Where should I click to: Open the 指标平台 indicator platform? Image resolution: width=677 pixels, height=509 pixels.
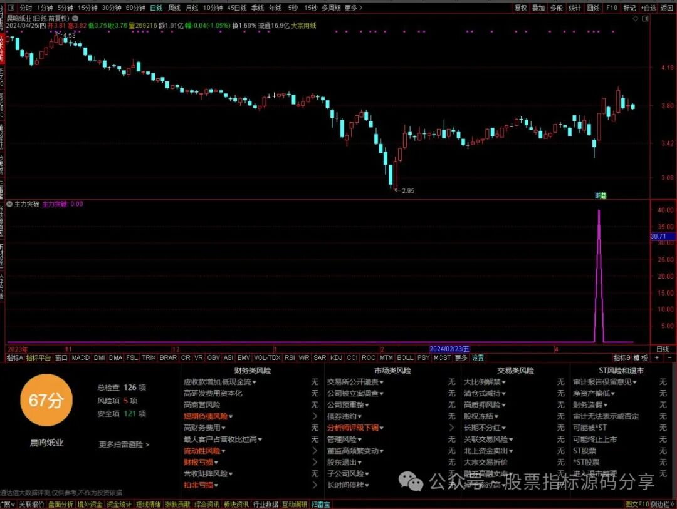pos(38,357)
